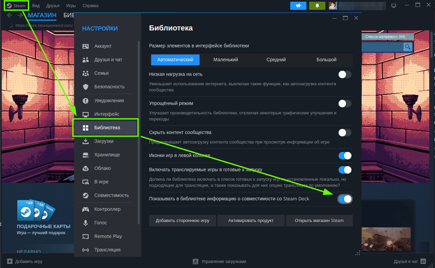
Task: Click the Remote Play cast icon
Action: [x=86, y=236]
